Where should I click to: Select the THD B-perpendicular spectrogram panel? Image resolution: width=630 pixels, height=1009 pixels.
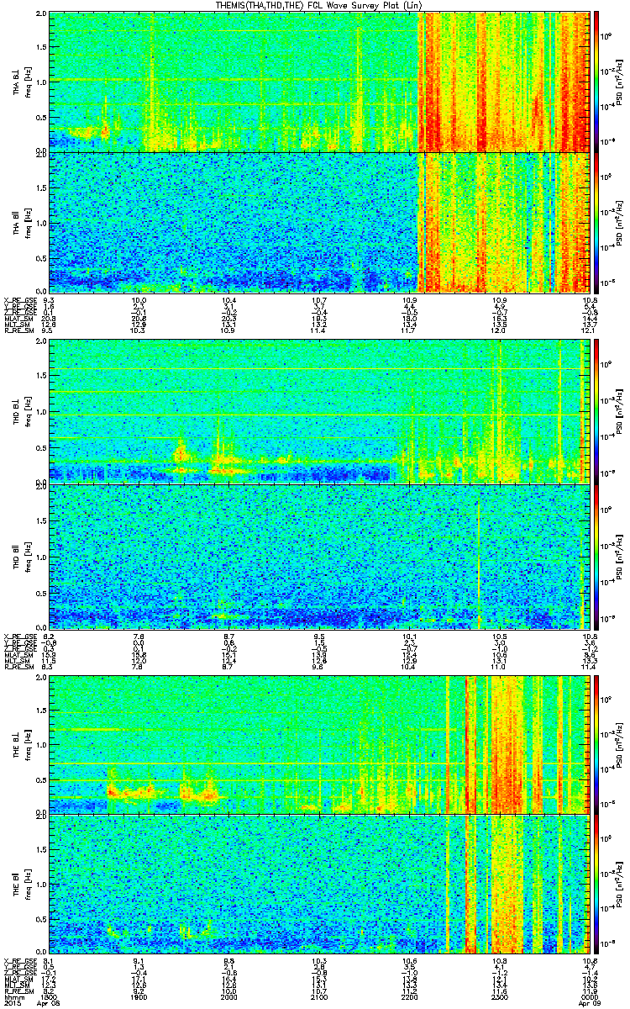pos(321,410)
